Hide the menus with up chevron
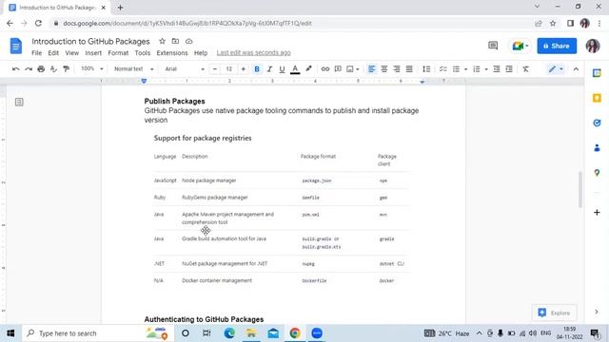This screenshot has width=609, height=342. (576, 69)
